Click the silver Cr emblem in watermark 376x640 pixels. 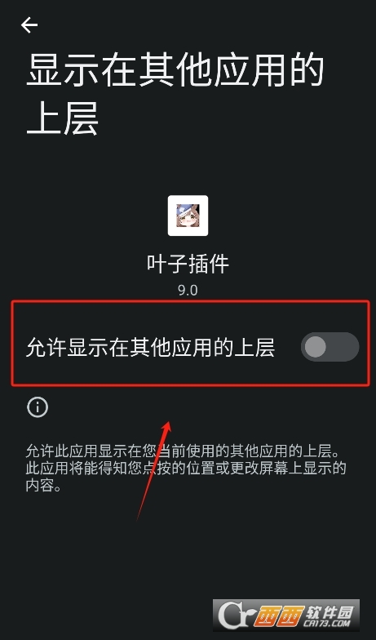[x=237, y=616]
